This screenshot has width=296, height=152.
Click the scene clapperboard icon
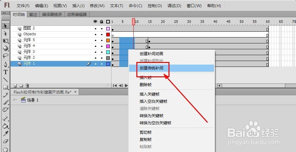[x=23, y=100]
